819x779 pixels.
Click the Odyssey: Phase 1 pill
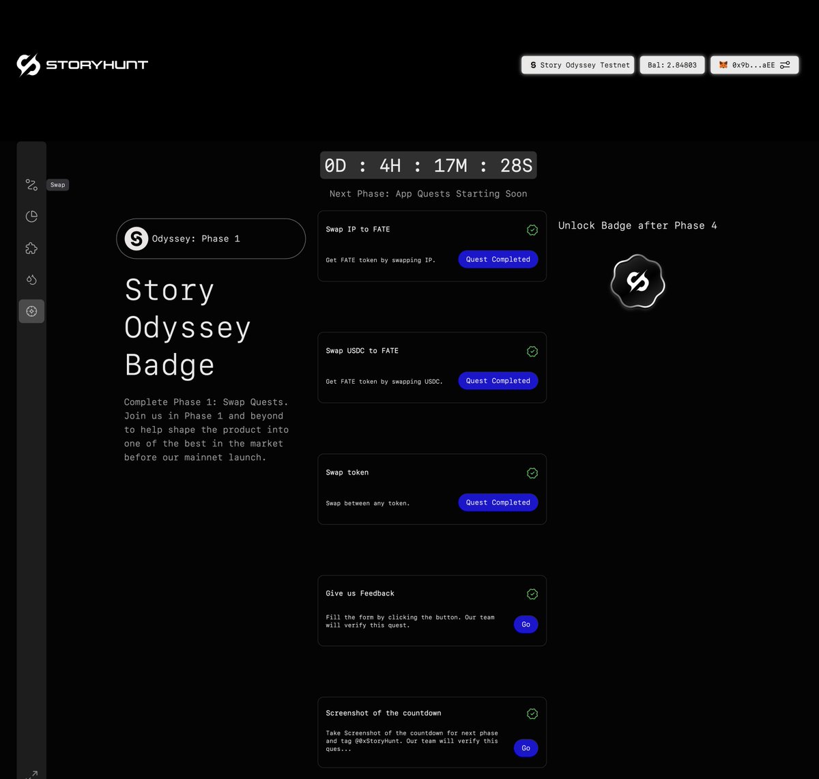[x=211, y=238]
